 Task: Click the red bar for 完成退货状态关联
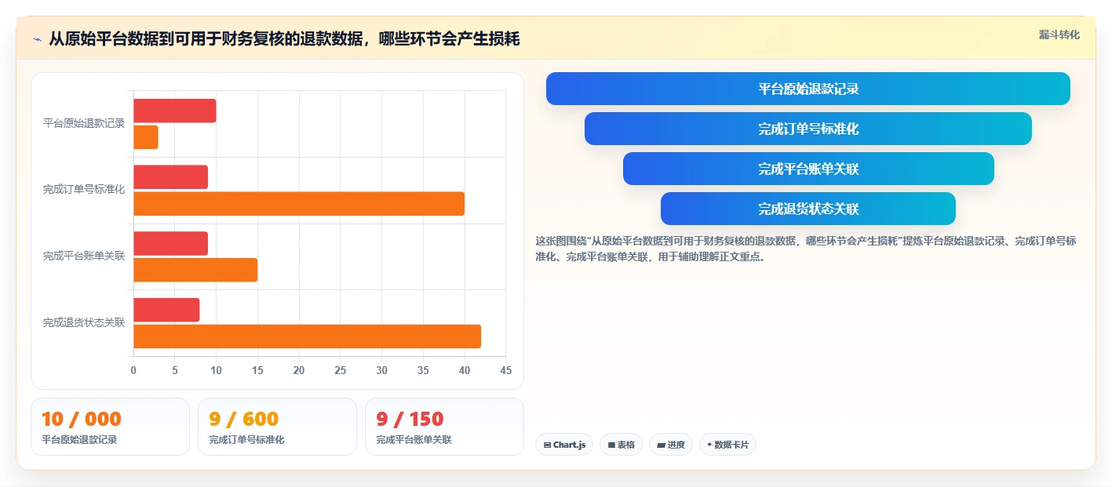click(166, 310)
